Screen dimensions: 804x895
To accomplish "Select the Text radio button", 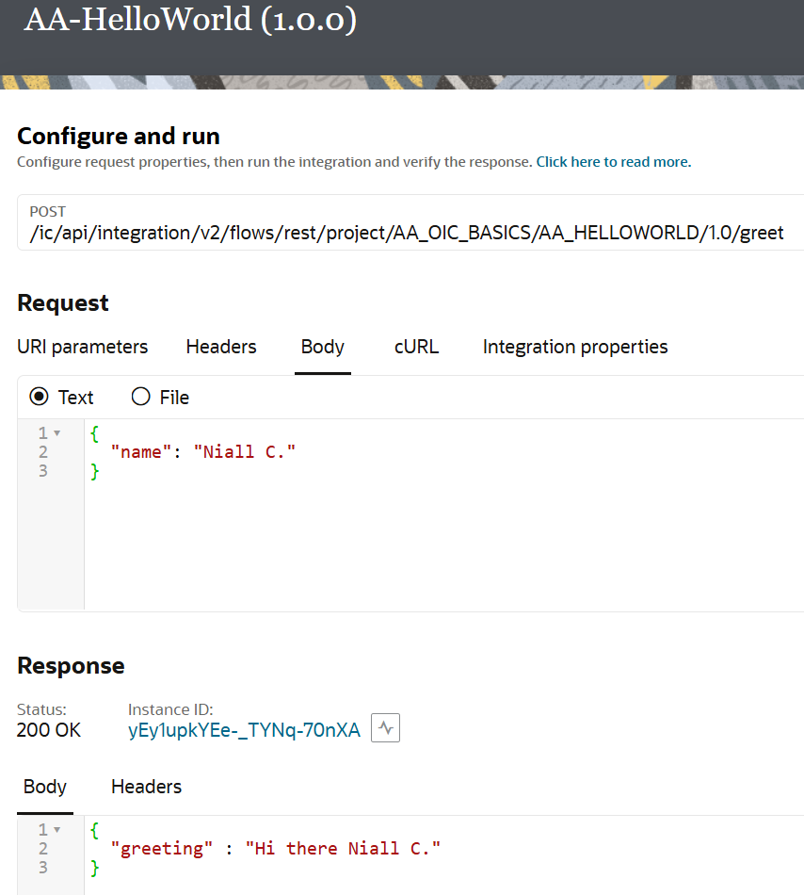I will [x=40, y=397].
